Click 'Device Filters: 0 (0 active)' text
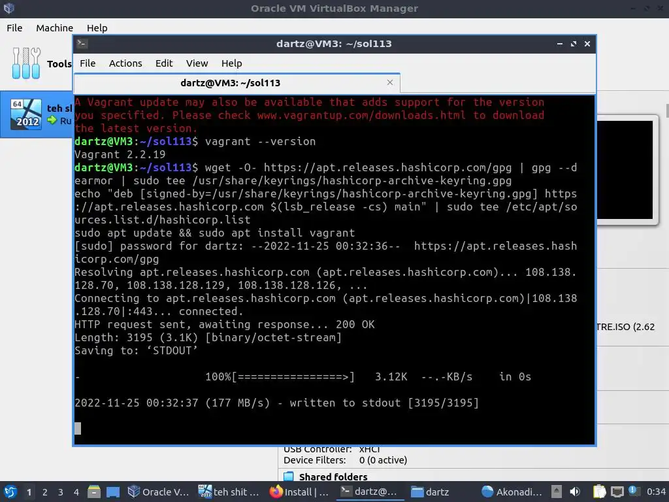 pos(345,460)
